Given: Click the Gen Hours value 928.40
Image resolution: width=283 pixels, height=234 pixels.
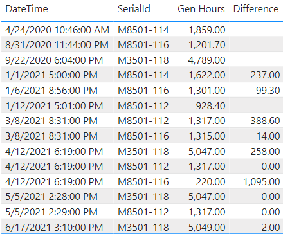Looking at the screenshot, I should coord(210,106).
